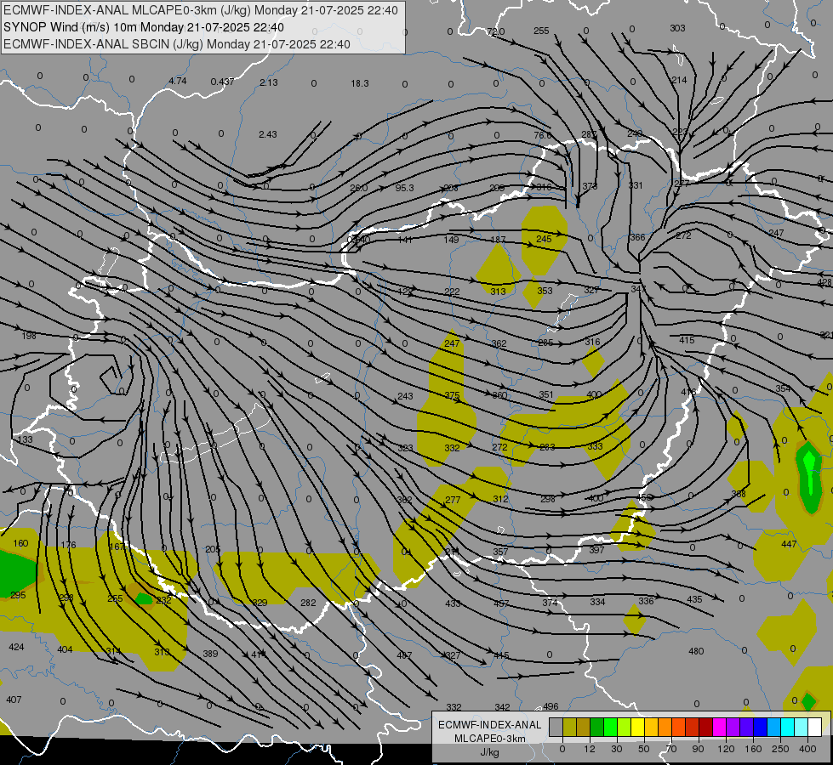Click the map value 133
The width and height of the screenshot is (833, 765).
click(x=25, y=439)
